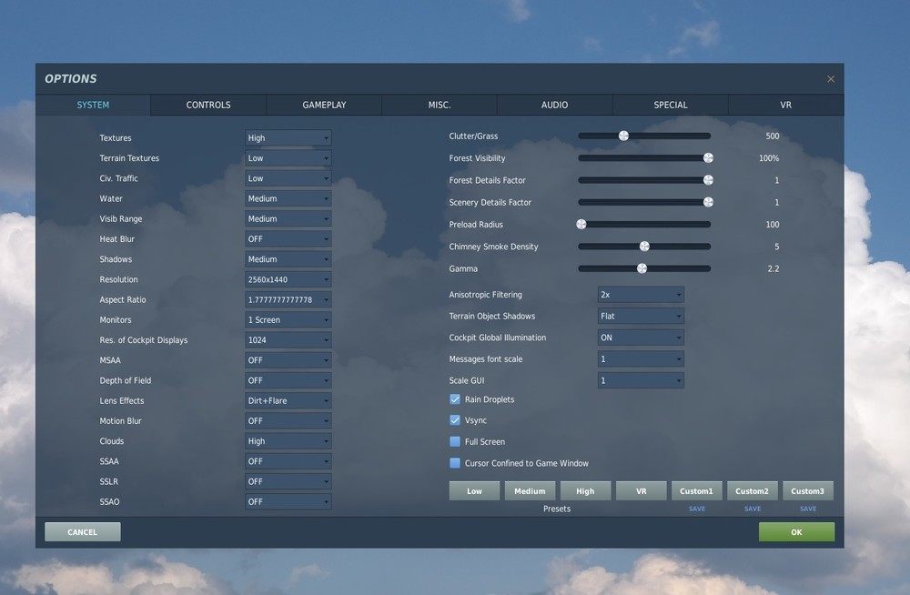Expand the Terrain Object Shadows dropdown
910x595 pixels.
pyautogui.click(x=641, y=317)
